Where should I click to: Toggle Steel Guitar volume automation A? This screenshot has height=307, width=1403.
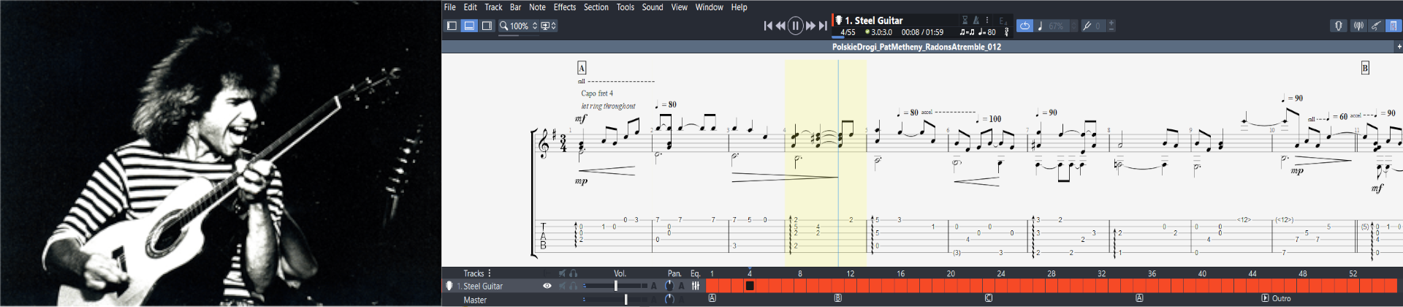pos(653,286)
